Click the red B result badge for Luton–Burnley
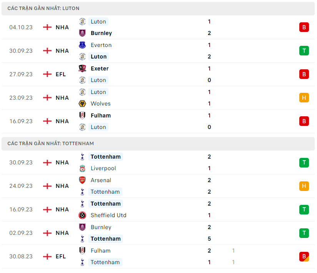Viewport: 317px width, 273px height. pyautogui.click(x=304, y=27)
